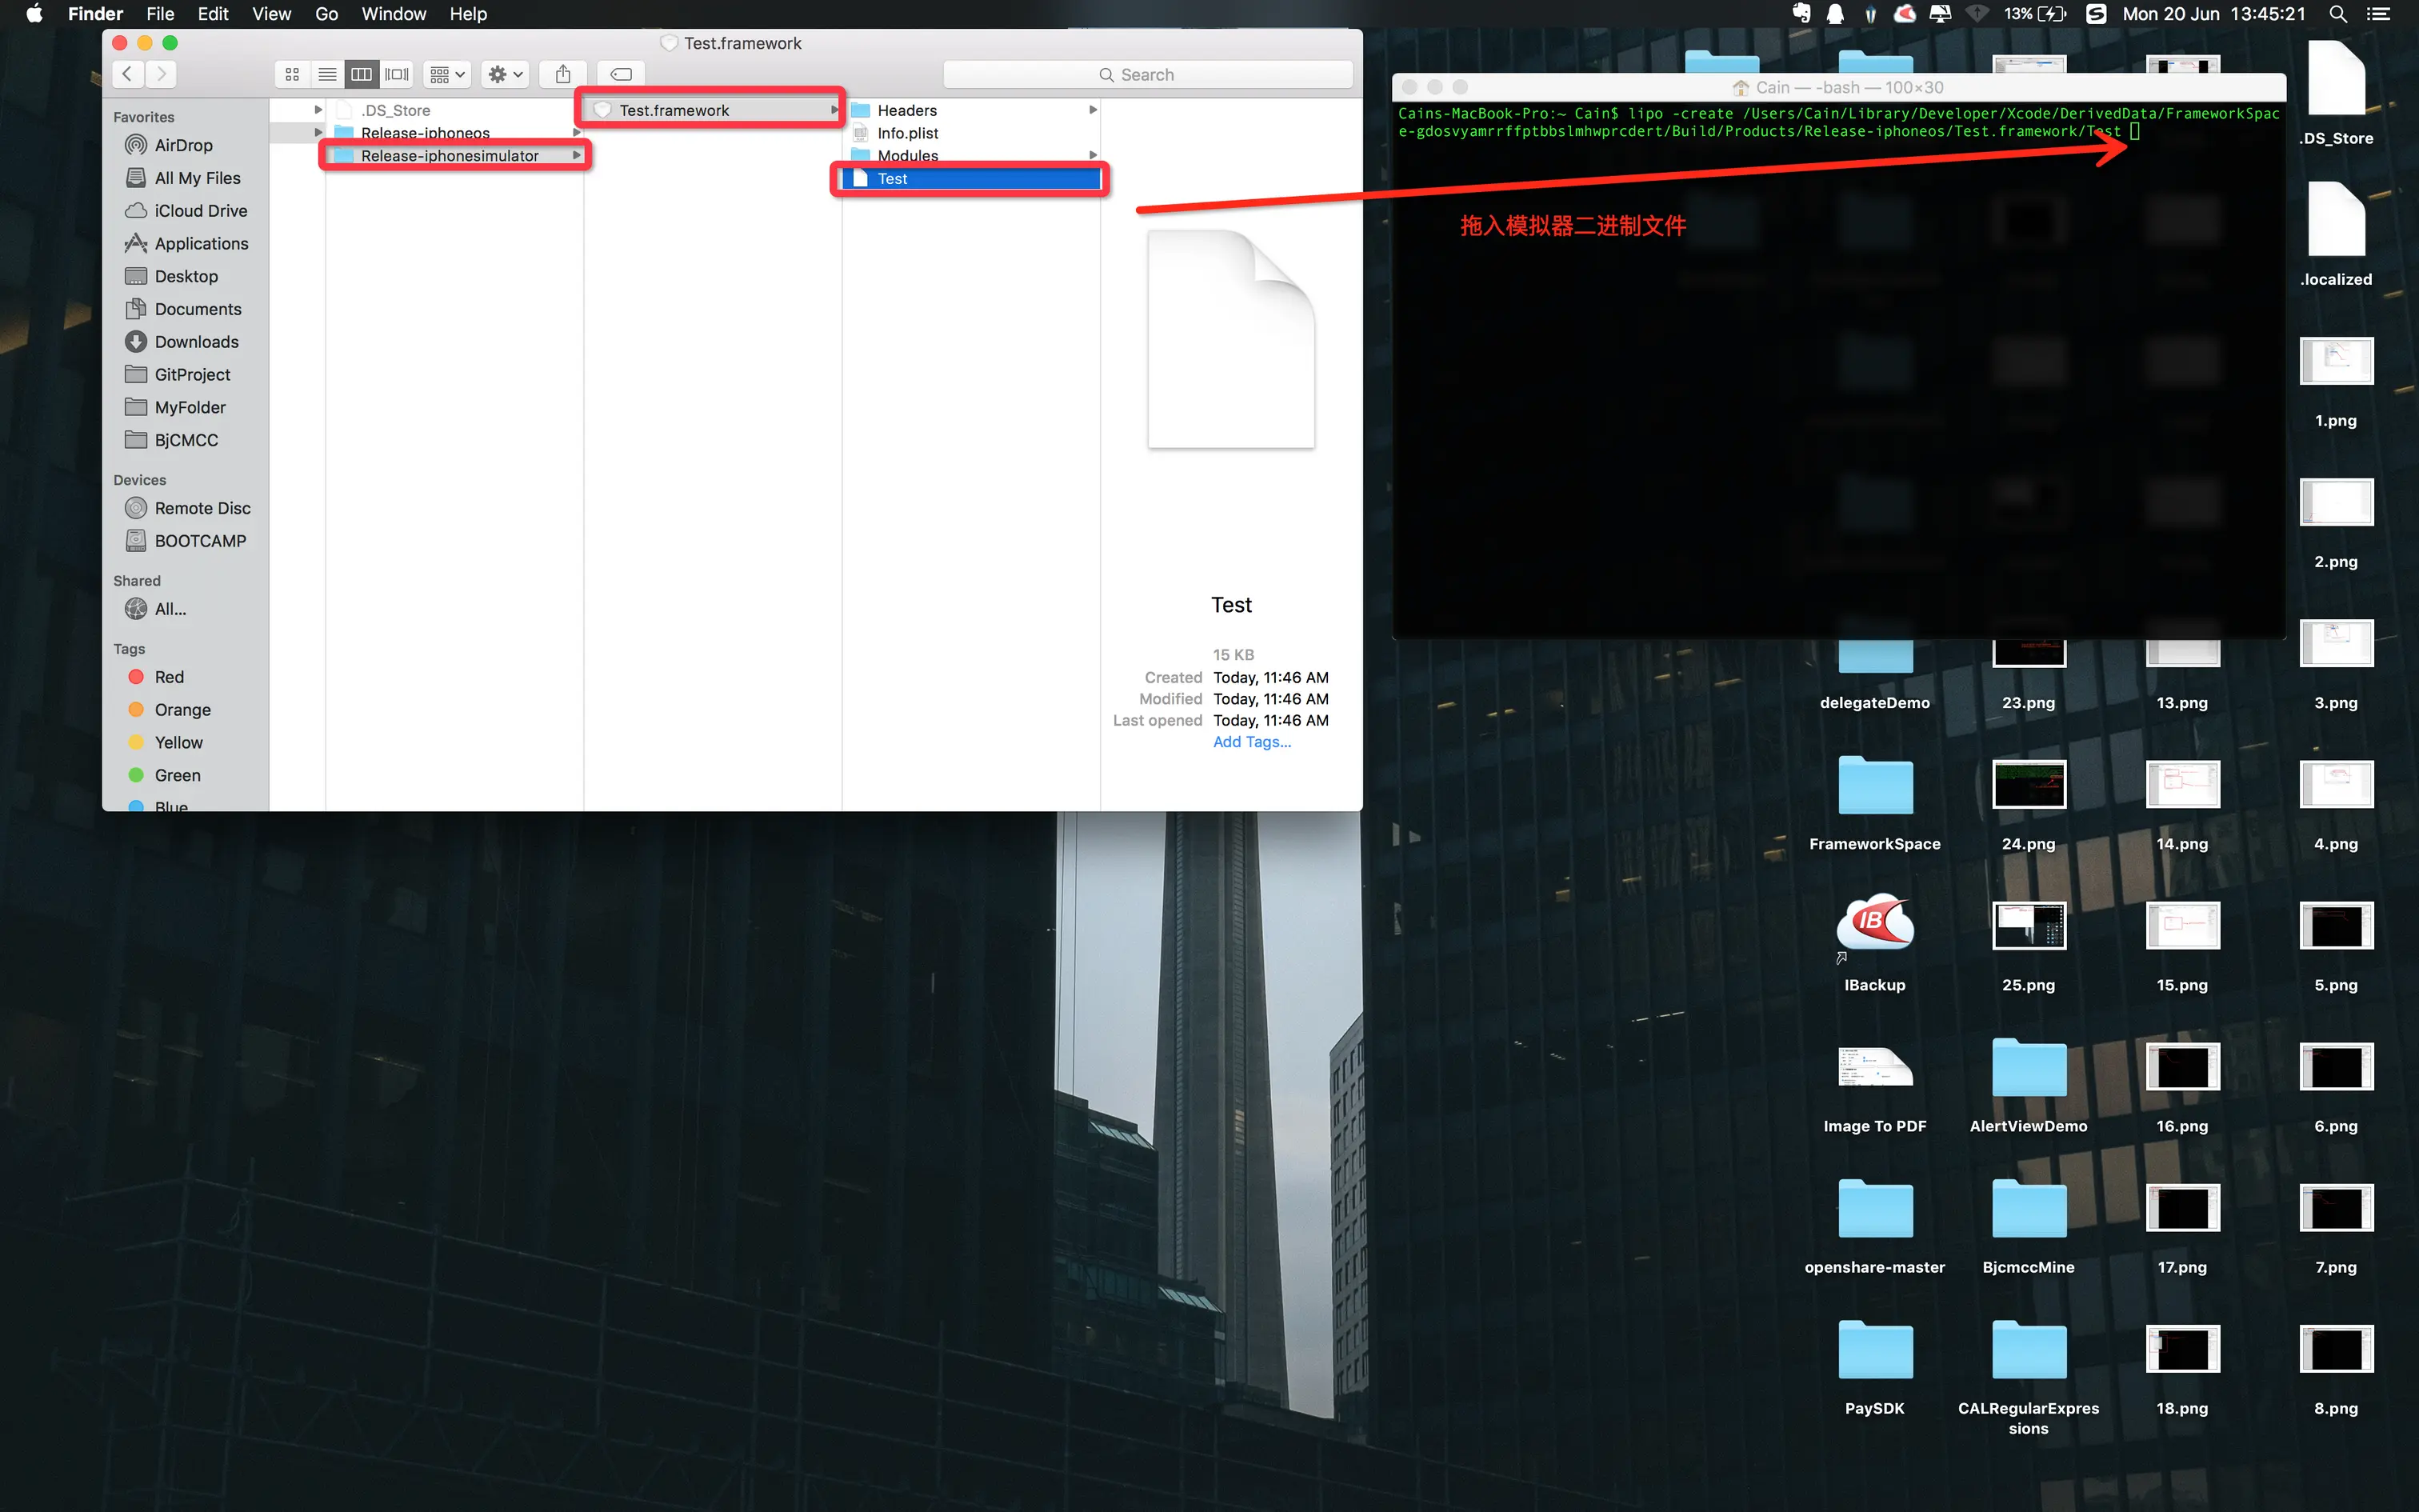
Task: Click the Share toolbar icon
Action: (563, 74)
